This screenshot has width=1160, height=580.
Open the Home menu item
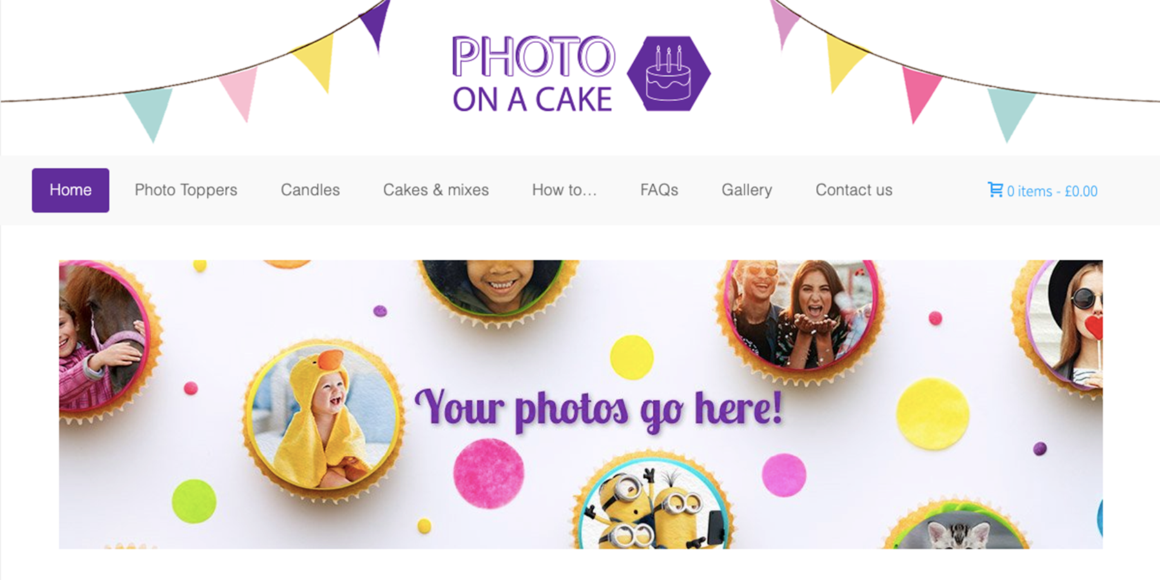point(70,190)
